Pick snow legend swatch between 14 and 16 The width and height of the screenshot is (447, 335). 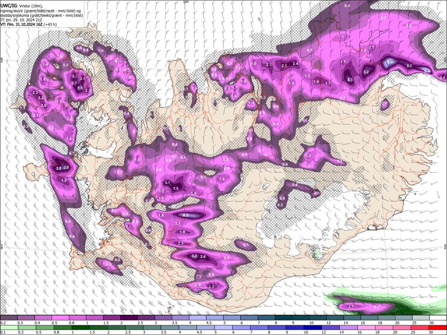click(x=352, y=318)
